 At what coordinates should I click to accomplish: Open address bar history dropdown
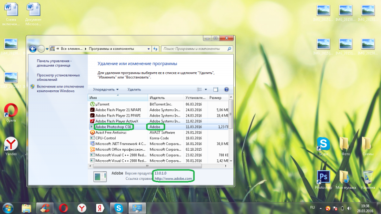pos(149,49)
